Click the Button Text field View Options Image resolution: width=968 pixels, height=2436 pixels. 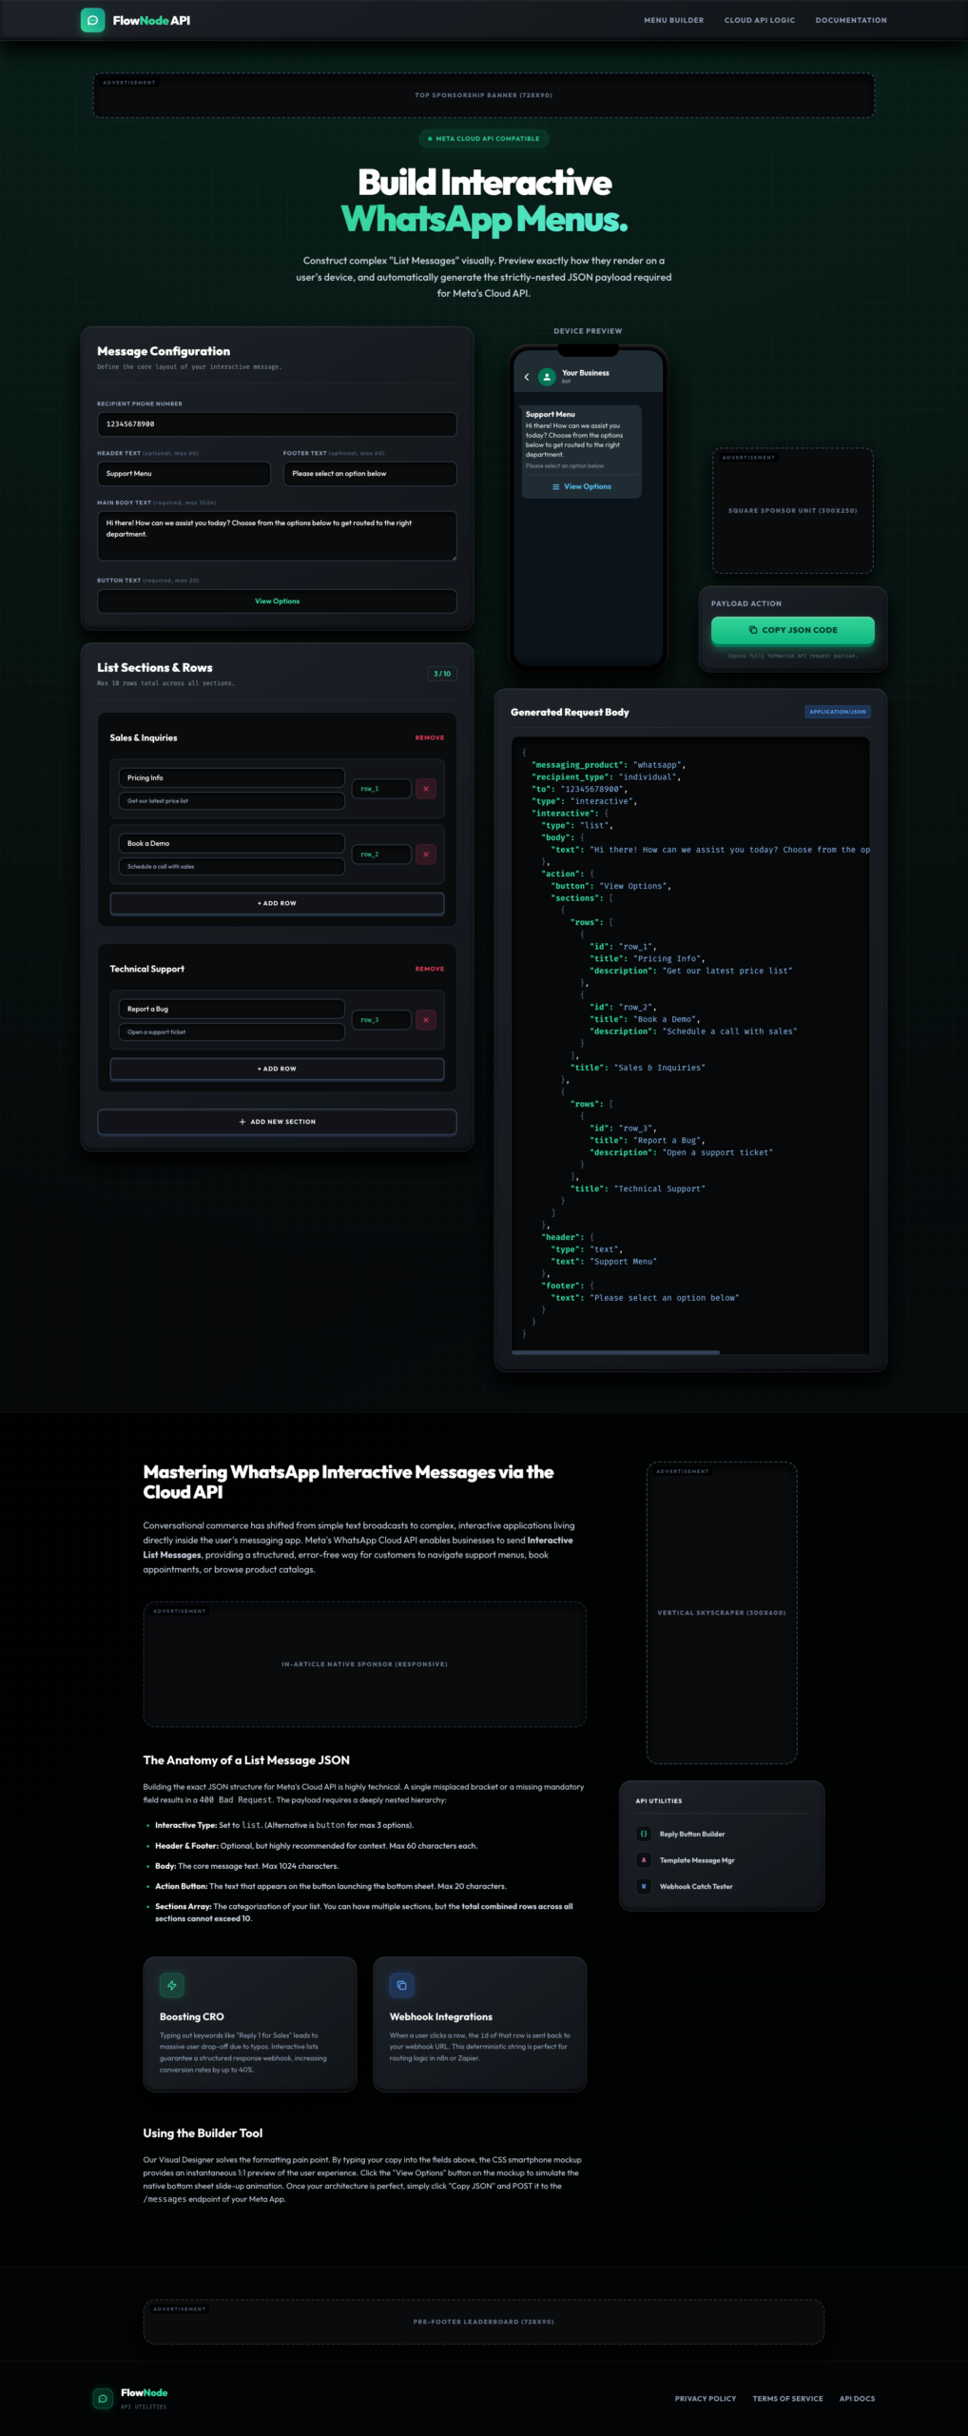[x=277, y=601]
